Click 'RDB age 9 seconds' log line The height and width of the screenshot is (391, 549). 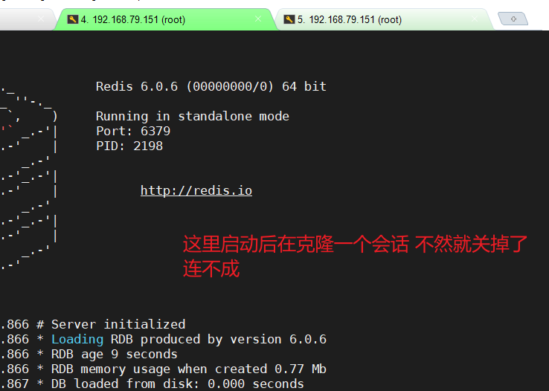click(114, 355)
